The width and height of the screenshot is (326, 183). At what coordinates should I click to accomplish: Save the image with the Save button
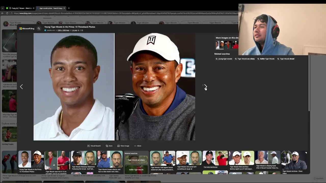[x=109, y=146]
